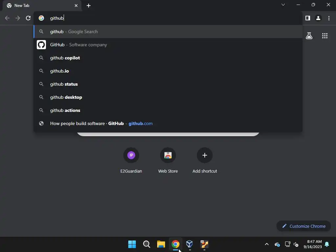Image resolution: width=336 pixels, height=252 pixels.
Task: Select 'github actions' suggestion
Action: (x=168, y=110)
